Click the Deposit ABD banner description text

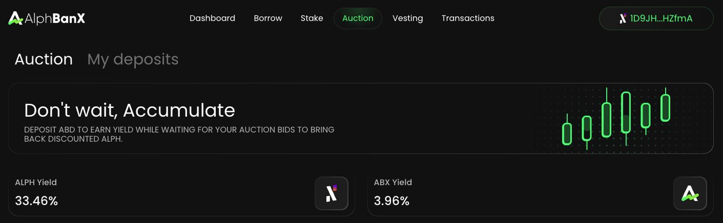[x=179, y=134]
